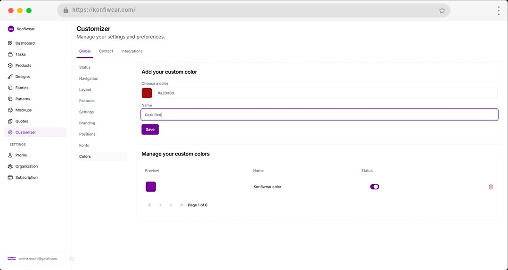Image resolution: width=508 pixels, height=270 pixels.
Task: Click the browser URL address bar
Action: pos(254,10)
